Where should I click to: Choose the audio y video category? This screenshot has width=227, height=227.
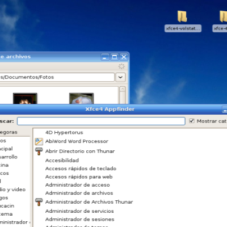[x=12, y=190]
